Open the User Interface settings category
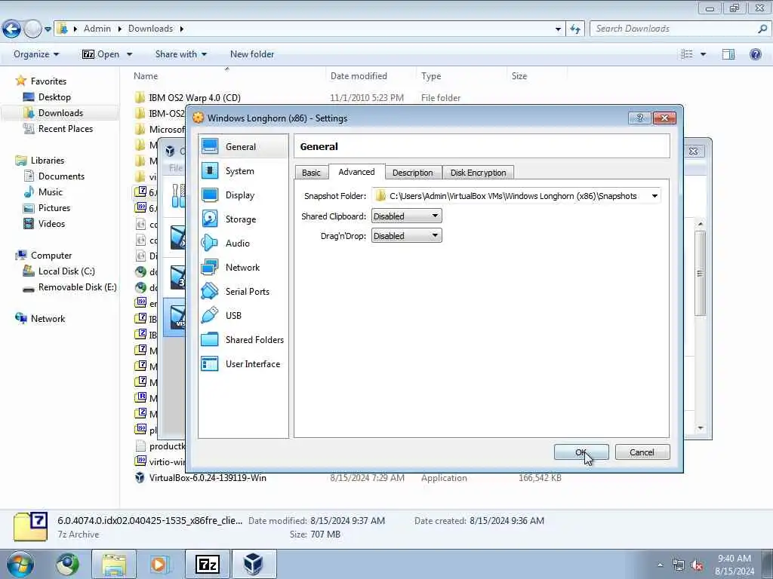This screenshot has height=579, width=773. [243, 364]
